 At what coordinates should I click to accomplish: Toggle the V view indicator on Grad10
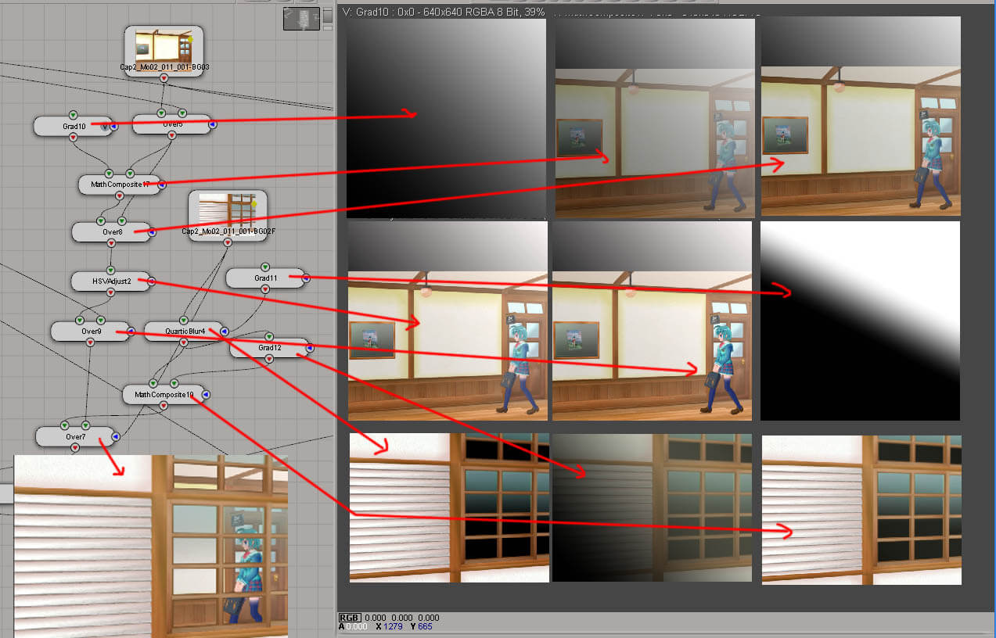(x=104, y=127)
